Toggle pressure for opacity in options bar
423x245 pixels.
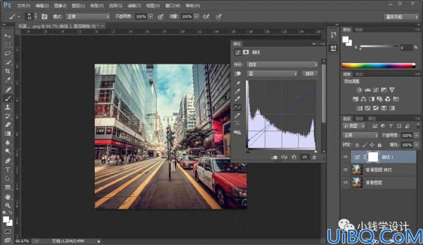(x=160, y=17)
